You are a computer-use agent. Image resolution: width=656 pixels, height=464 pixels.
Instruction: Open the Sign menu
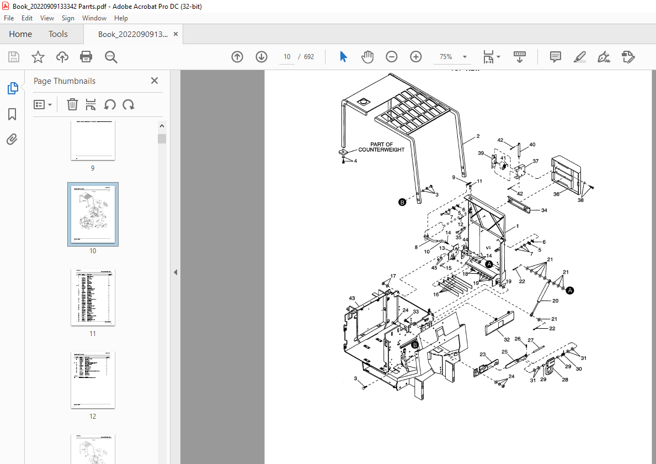click(x=68, y=18)
